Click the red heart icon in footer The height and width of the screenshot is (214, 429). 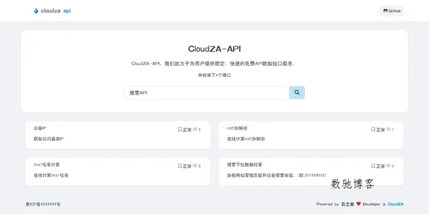pos(358,204)
